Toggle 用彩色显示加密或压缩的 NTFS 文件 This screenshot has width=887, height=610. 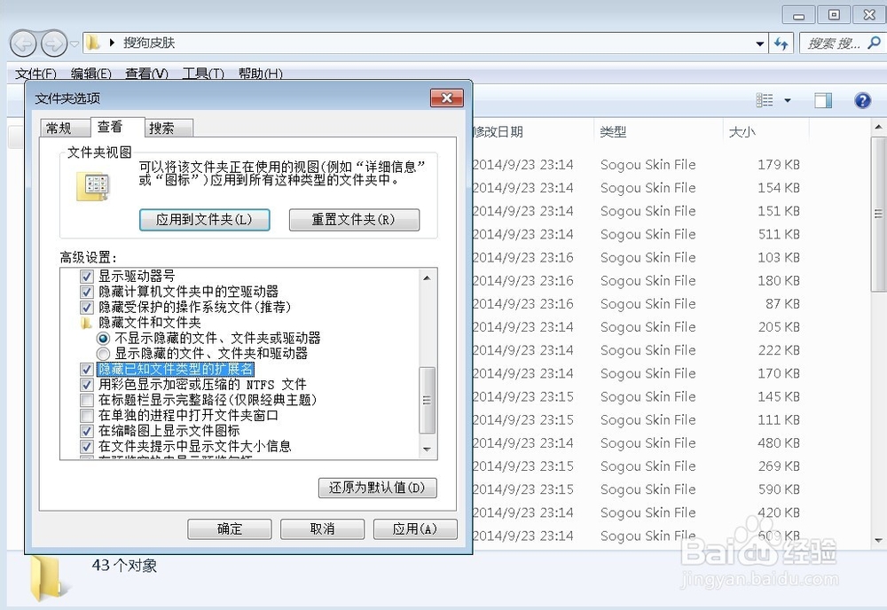87,385
